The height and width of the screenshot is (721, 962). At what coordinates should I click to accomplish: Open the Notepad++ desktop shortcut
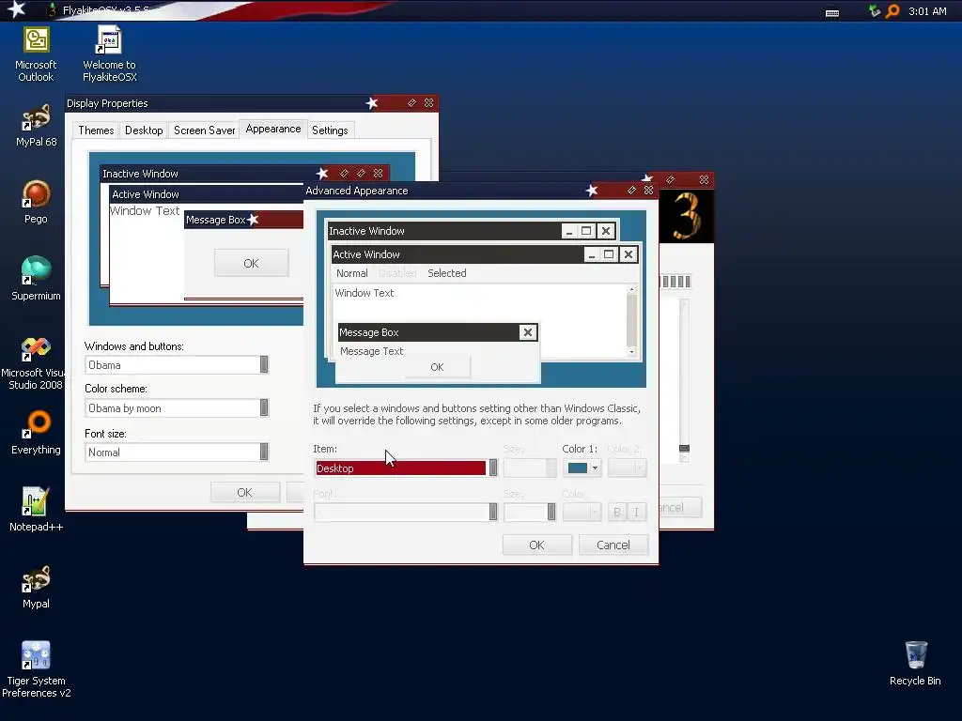pyautogui.click(x=37, y=510)
